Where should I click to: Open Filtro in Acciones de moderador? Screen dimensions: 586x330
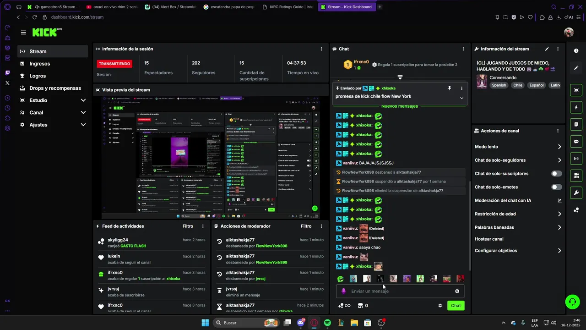click(306, 226)
